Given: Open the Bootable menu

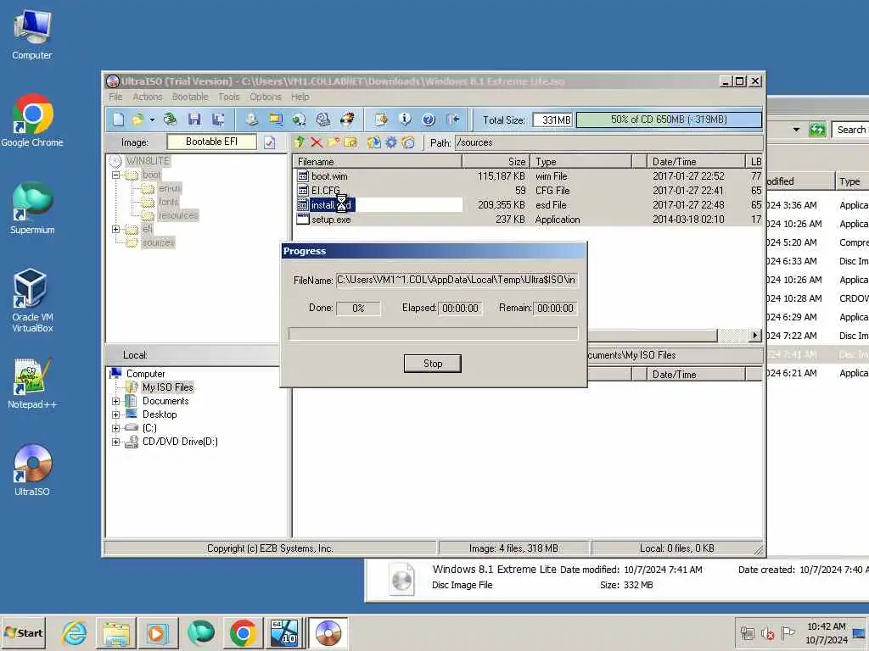Looking at the screenshot, I should [x=190, y=97].
